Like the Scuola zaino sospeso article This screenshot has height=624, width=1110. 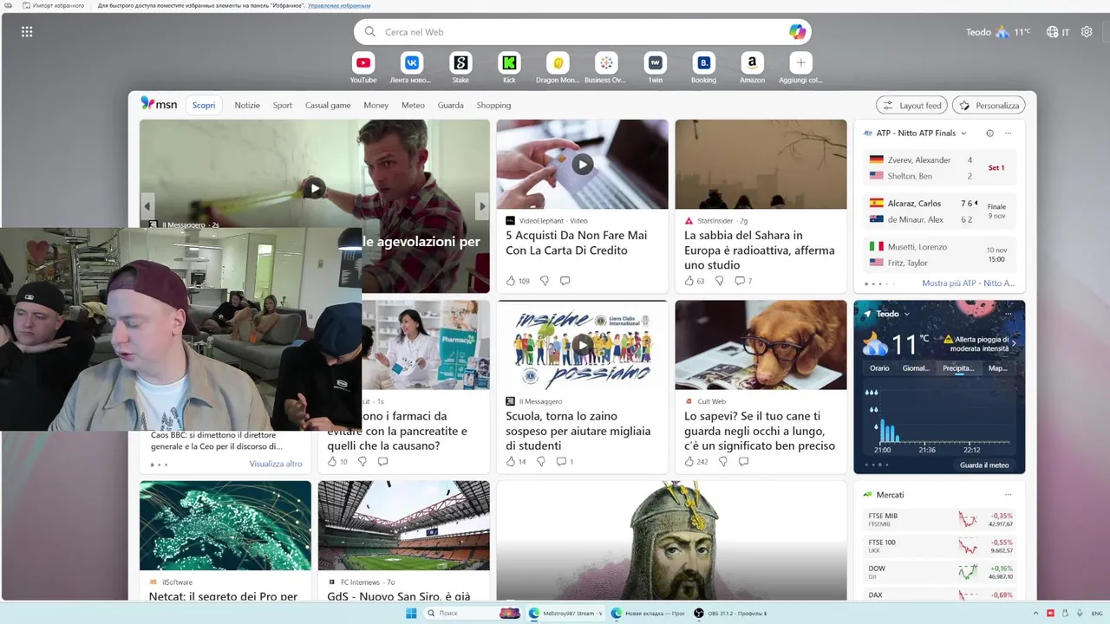[x=511, y=462]
